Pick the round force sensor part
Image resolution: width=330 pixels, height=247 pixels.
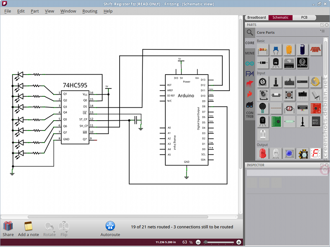pos(263,108)
